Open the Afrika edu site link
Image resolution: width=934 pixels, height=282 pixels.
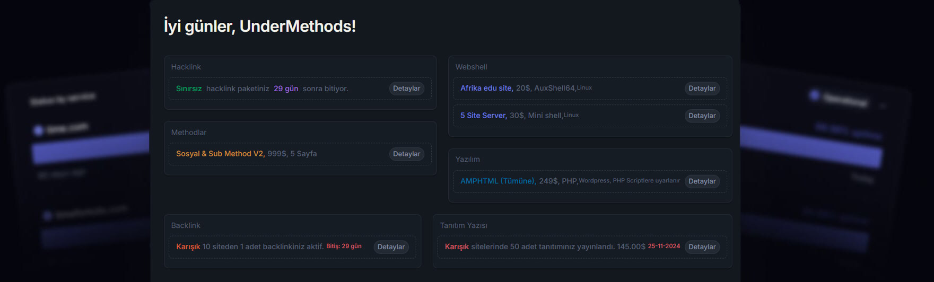click(x=486, y=88)
